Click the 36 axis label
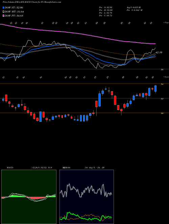 [162, 70]
